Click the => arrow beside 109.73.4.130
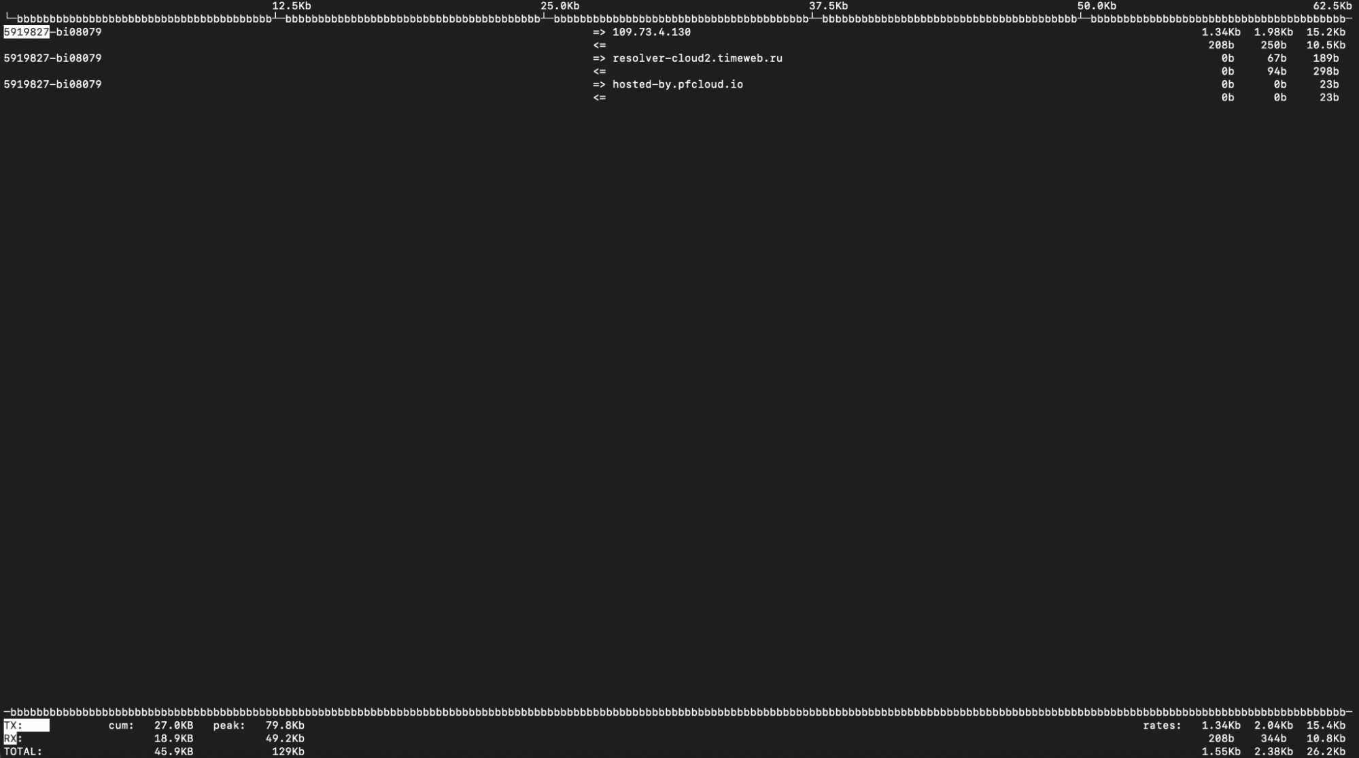 click(x=598, y=32)
